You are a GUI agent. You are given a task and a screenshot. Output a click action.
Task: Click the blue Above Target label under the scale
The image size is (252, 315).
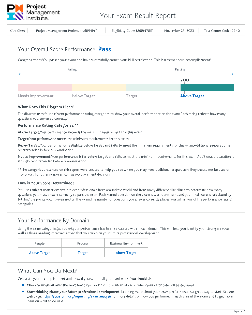coord(192,96)
